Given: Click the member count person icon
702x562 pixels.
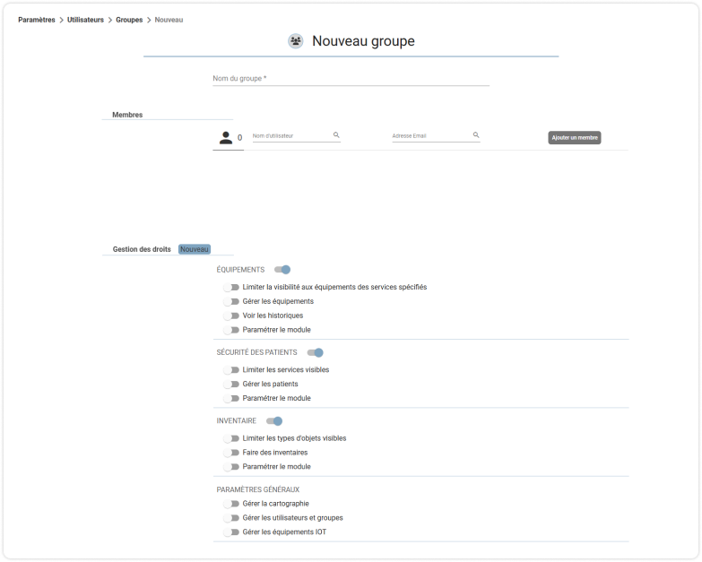Looking at the screenshot, I should tap(226, 137).
